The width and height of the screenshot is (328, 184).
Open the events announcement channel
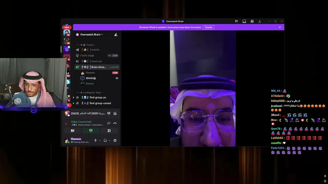point(97,50)
